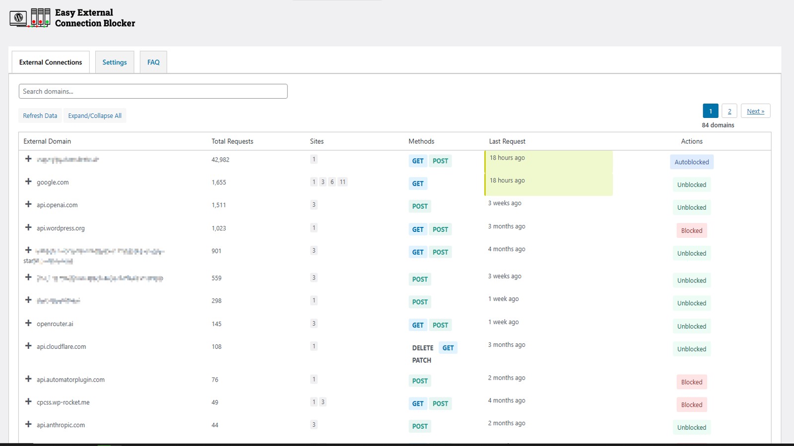
Task: Focus the Search domains input field
Action: coord(153,91)
